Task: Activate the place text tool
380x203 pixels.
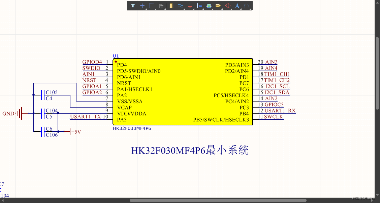Action: (x=237, y=5)
